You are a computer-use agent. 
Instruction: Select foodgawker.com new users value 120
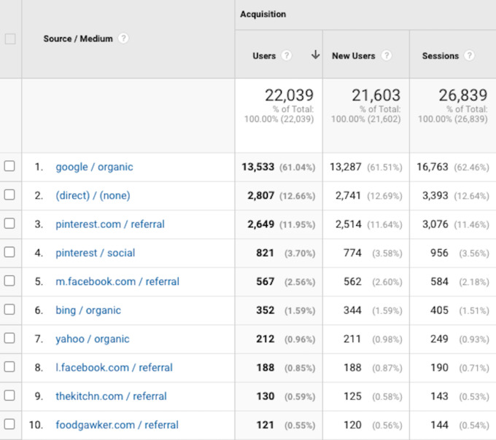tap(352, 425)
